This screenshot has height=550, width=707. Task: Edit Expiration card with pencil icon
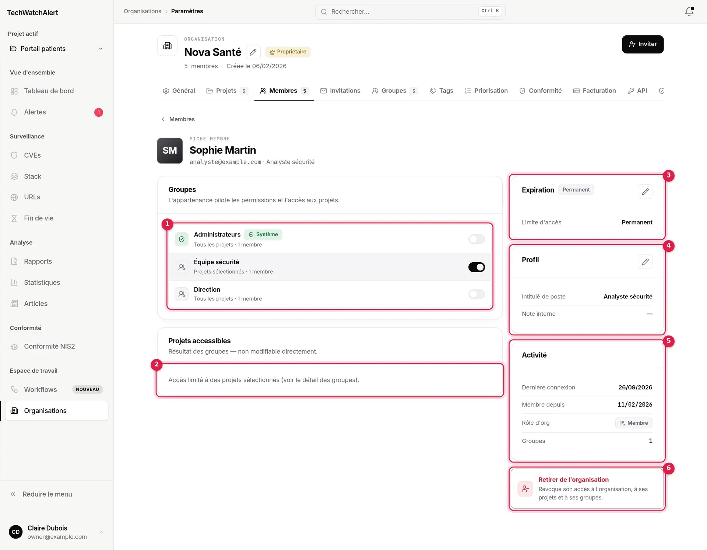[645, 192]
